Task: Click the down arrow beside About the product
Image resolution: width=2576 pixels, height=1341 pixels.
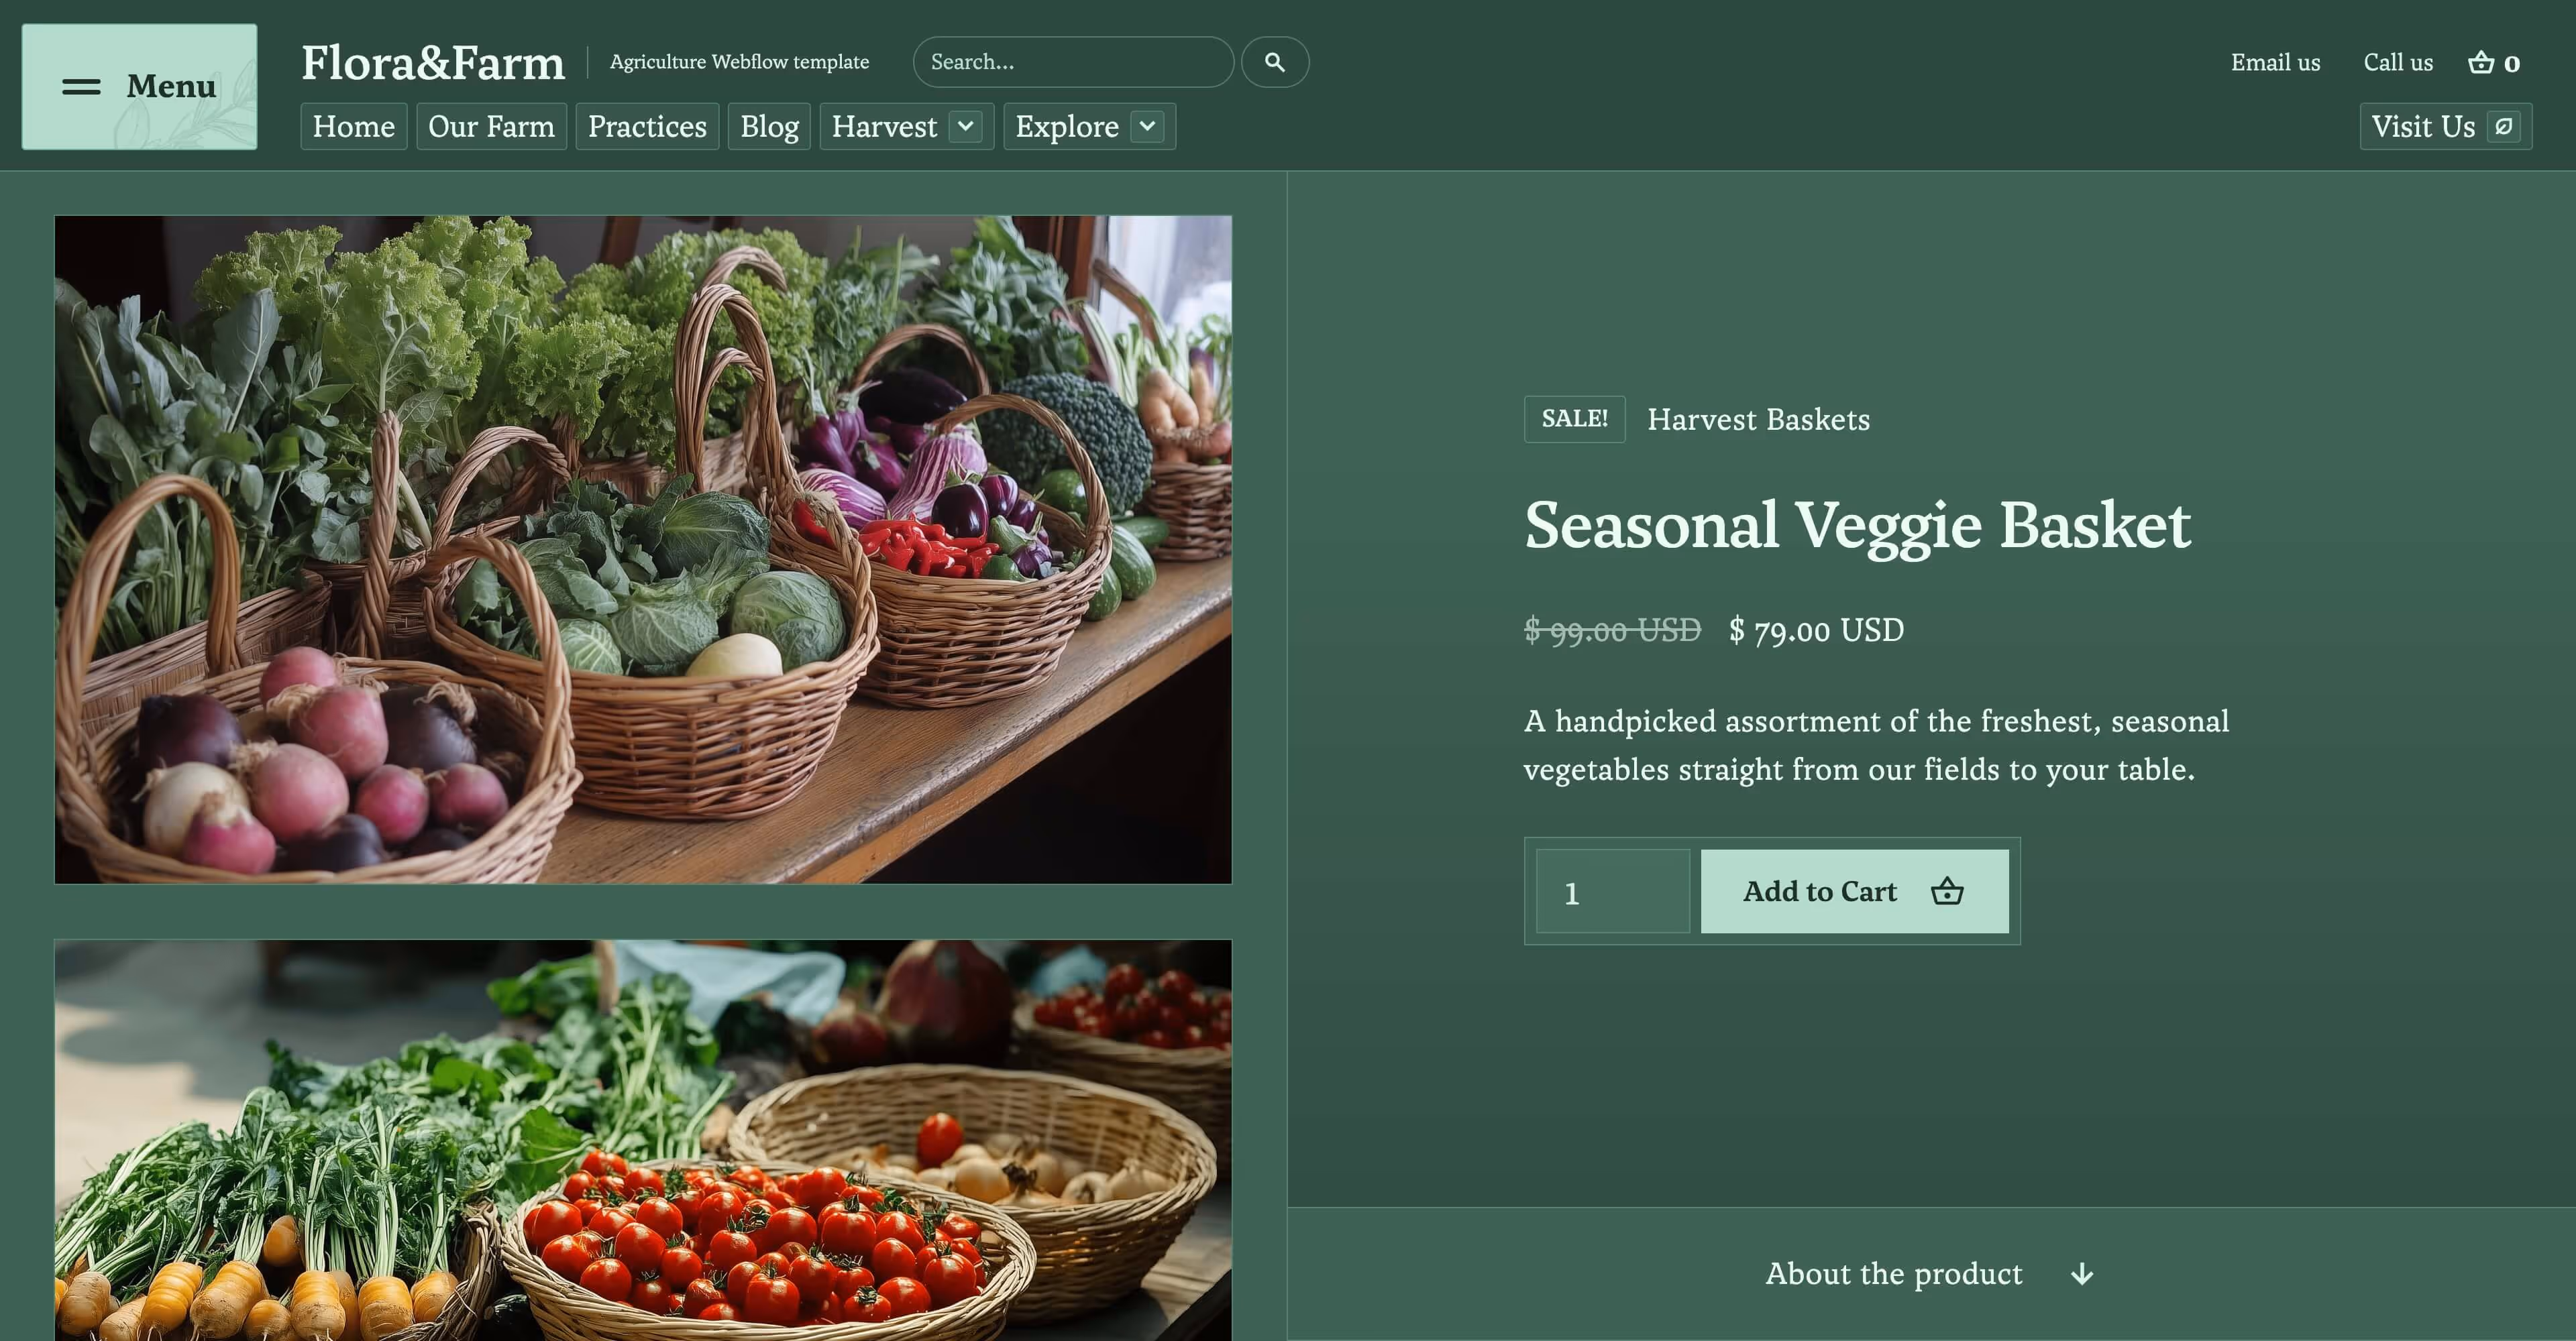Action: point(2082,1274)
